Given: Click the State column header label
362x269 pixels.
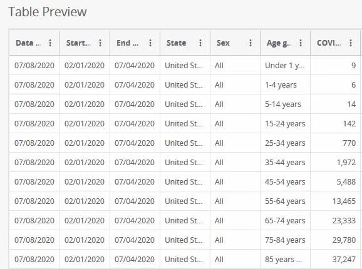Looking at the screenshot, I should pyautogui.click(x=177, y=43).
